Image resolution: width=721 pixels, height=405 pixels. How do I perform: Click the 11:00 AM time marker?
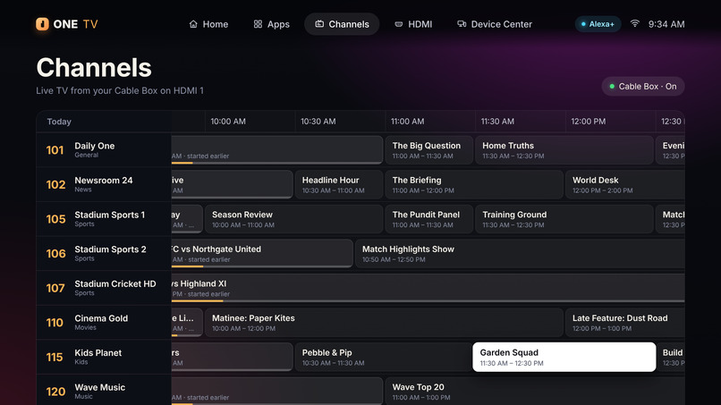tap(407, 122)
